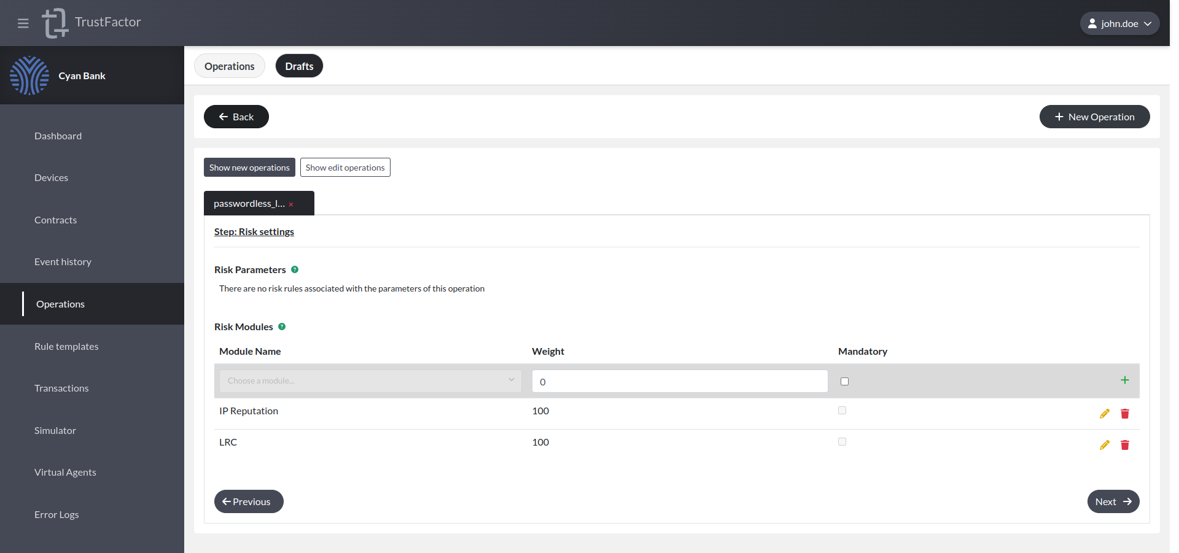Viewport: 1179px width, 553px height.
Task: Expand the john.doe account menu
Action: 1119,23
